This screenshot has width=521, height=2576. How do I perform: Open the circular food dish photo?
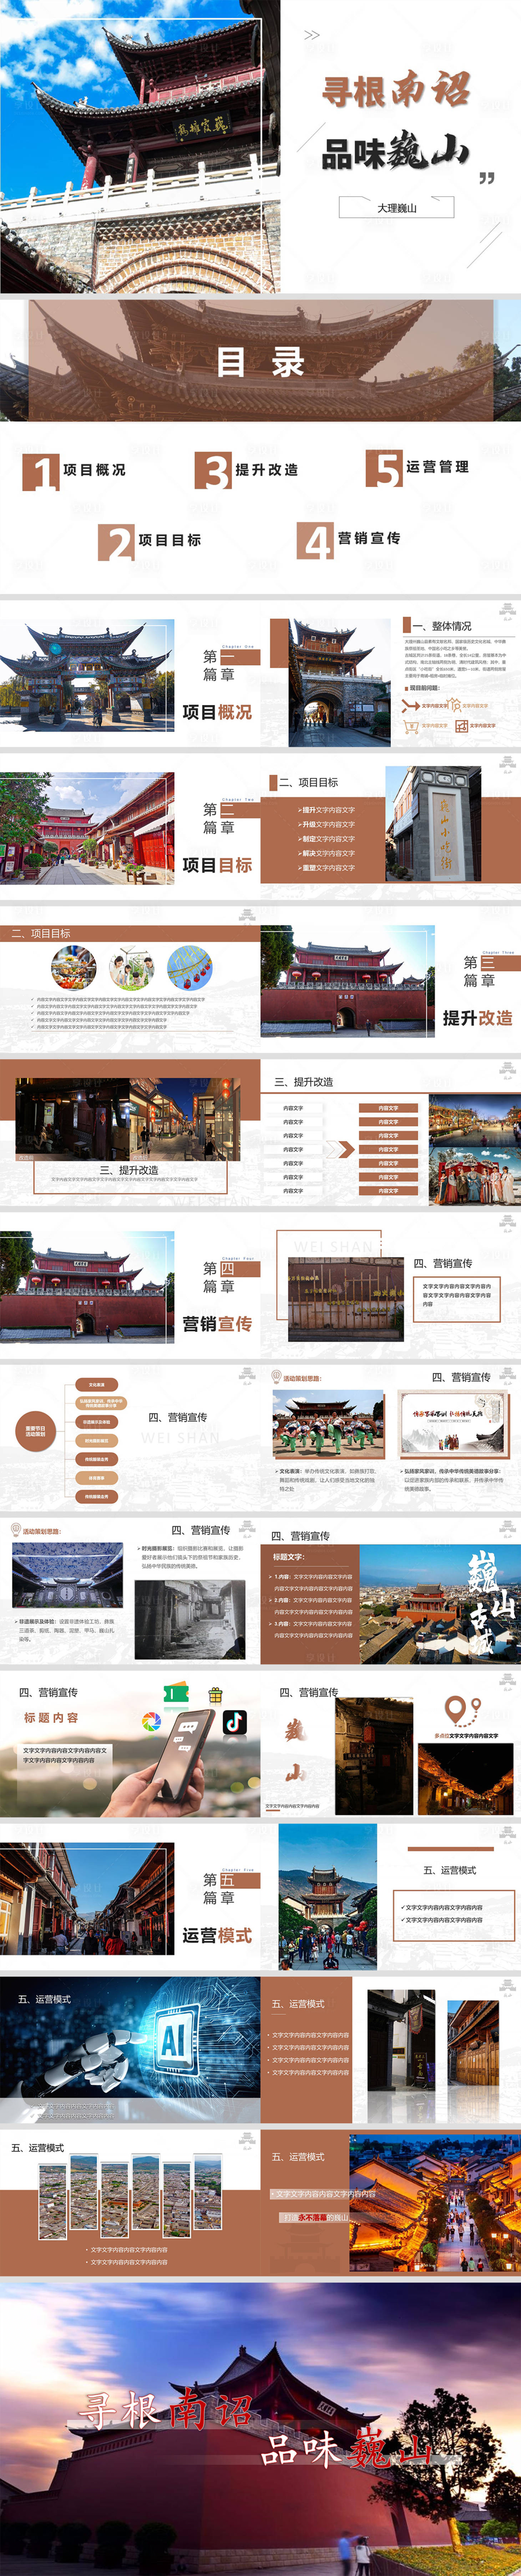[73, 968]
